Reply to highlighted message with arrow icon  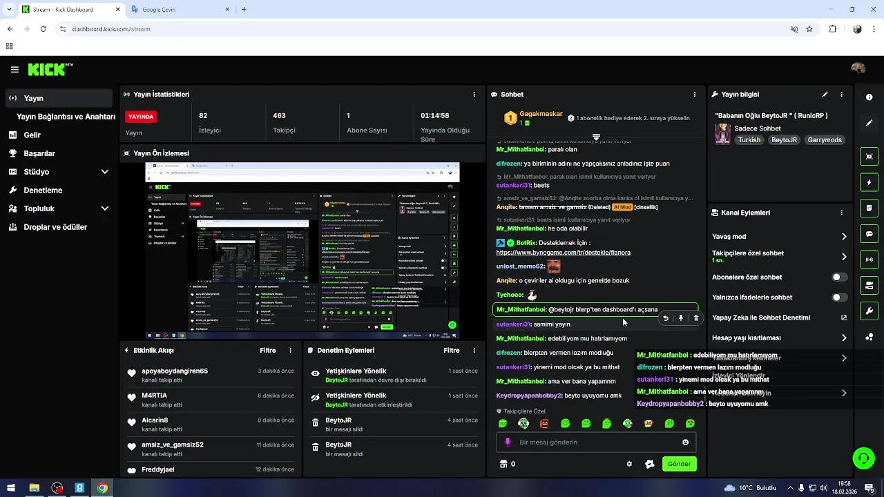point(665,318)
